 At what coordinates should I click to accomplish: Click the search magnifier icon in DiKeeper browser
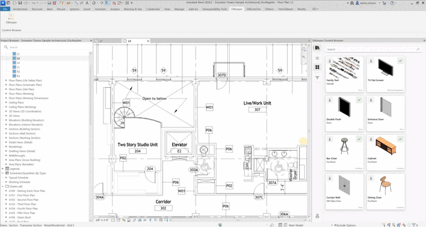click(418, 49)
